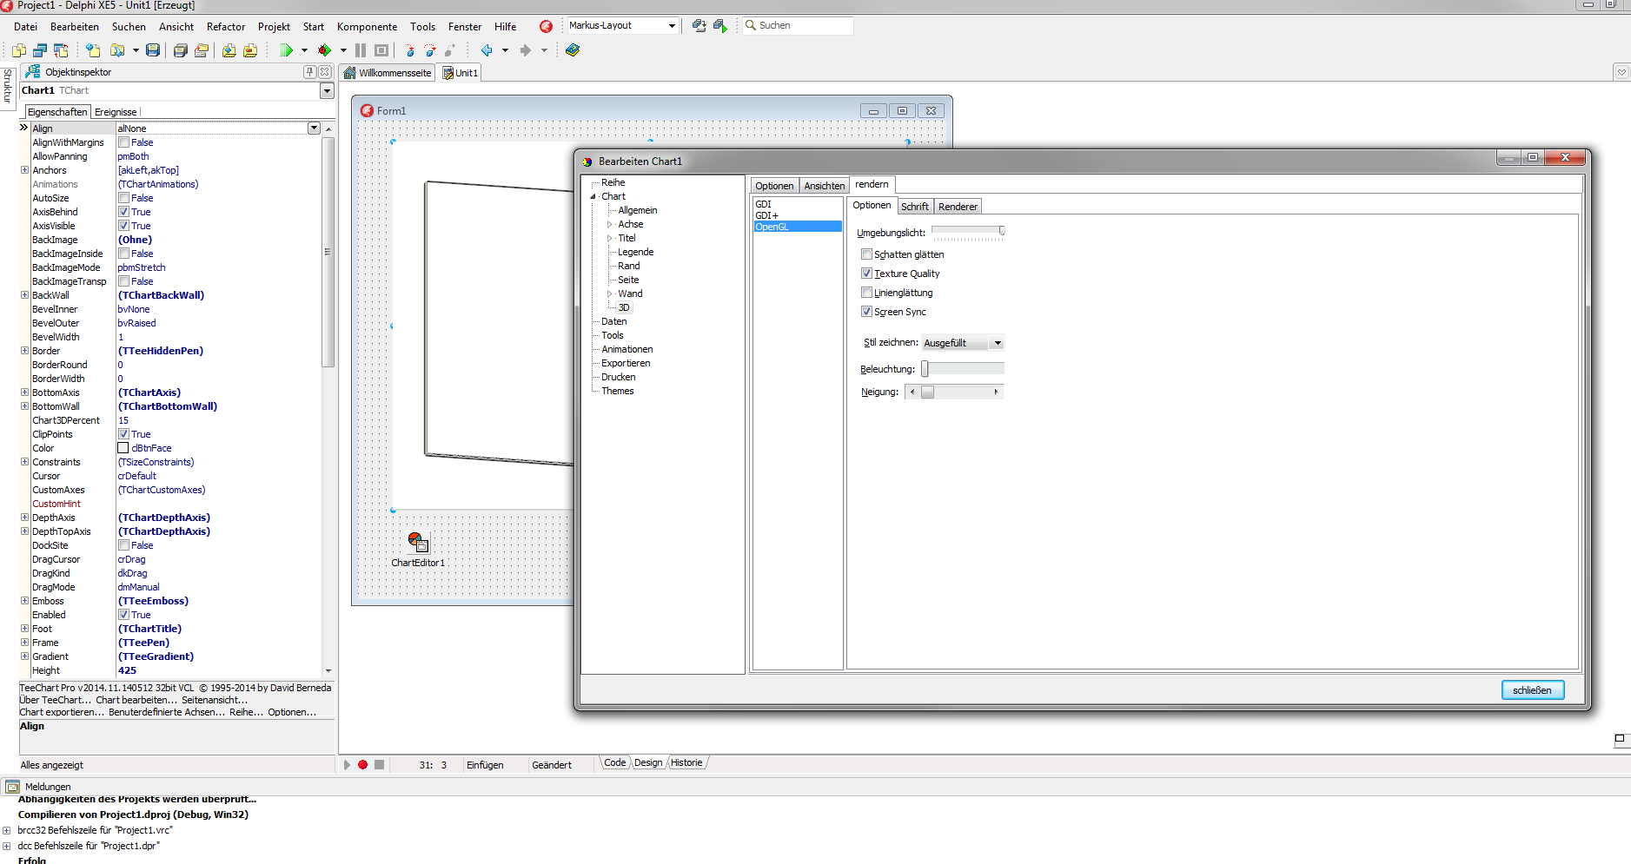
Task: Toggle the Enabled property checkbox
Action: [x=123, y=615]
